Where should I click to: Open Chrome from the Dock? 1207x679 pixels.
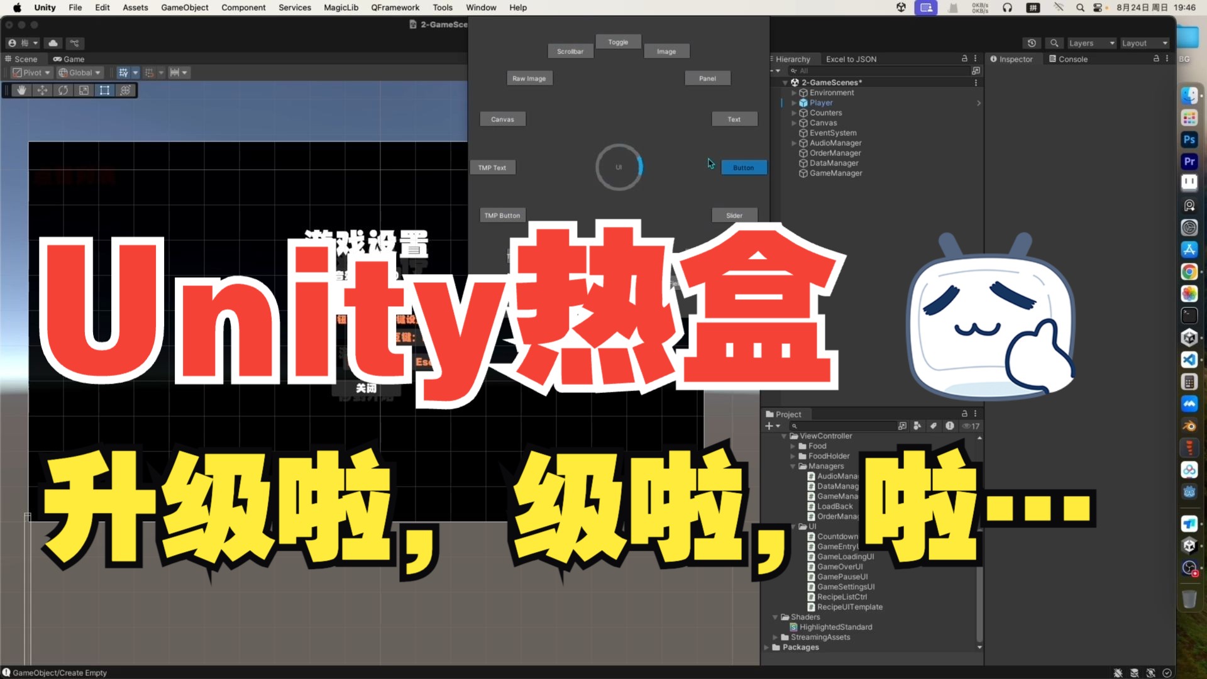tap(1189, 272)
